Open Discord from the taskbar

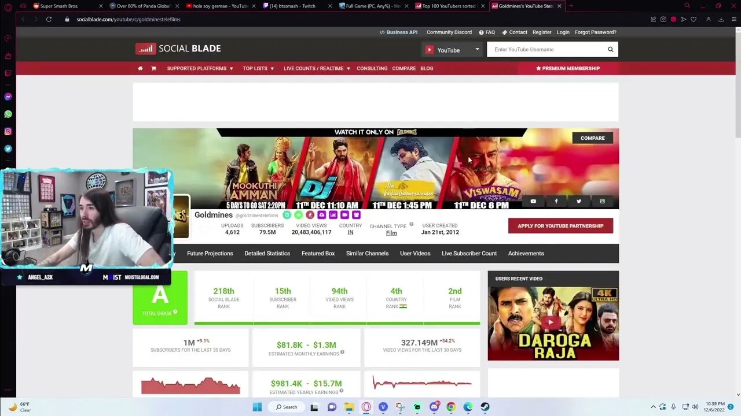click(434, 407)
